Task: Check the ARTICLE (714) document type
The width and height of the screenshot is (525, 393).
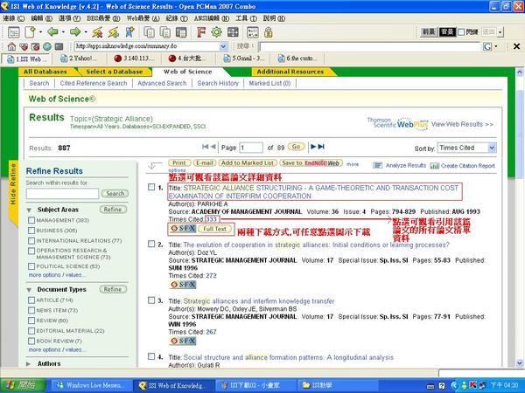Action: tap(31, 300)
